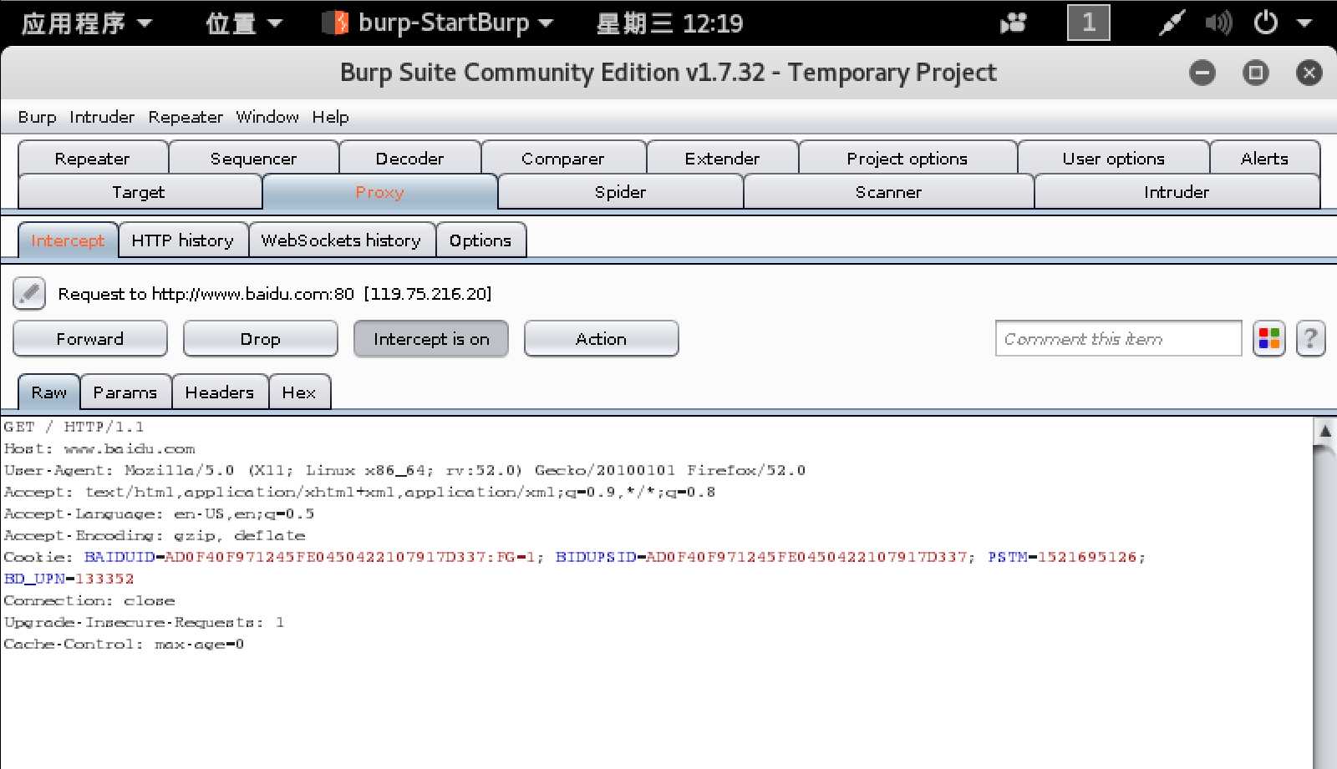Open the Help menu

pyautogui.click(x=331, y=117)
